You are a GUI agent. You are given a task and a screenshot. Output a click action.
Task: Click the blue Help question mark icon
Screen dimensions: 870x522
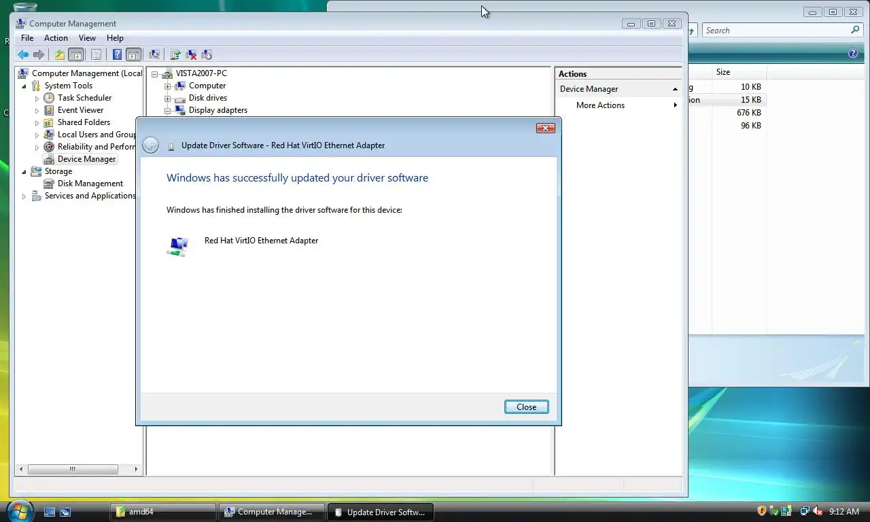click(117, 55)
